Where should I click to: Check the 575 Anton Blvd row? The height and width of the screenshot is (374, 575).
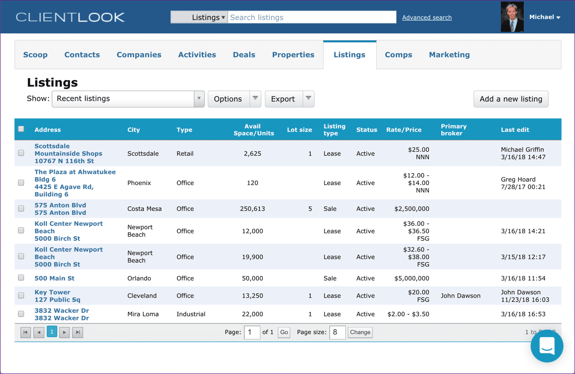click(x=21, y=208)
